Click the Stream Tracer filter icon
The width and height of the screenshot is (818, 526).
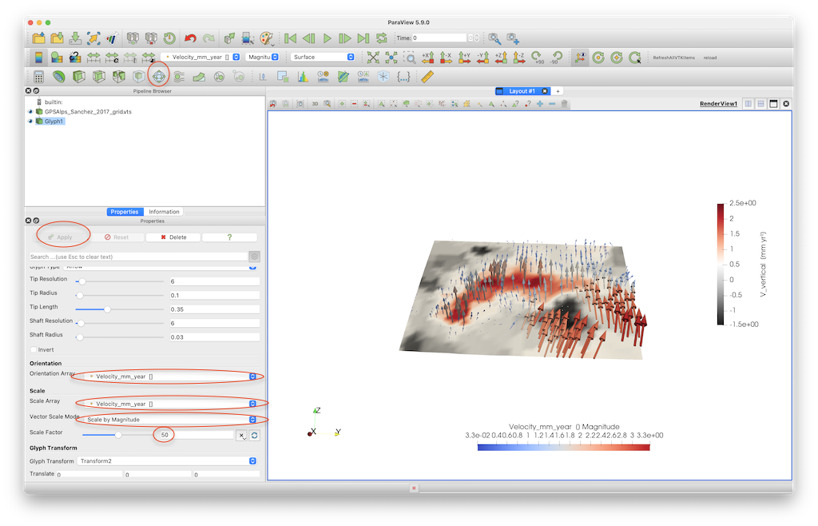point(178,77)
